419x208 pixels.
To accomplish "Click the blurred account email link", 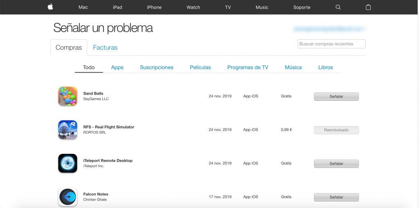I will [x=329, y=29].
